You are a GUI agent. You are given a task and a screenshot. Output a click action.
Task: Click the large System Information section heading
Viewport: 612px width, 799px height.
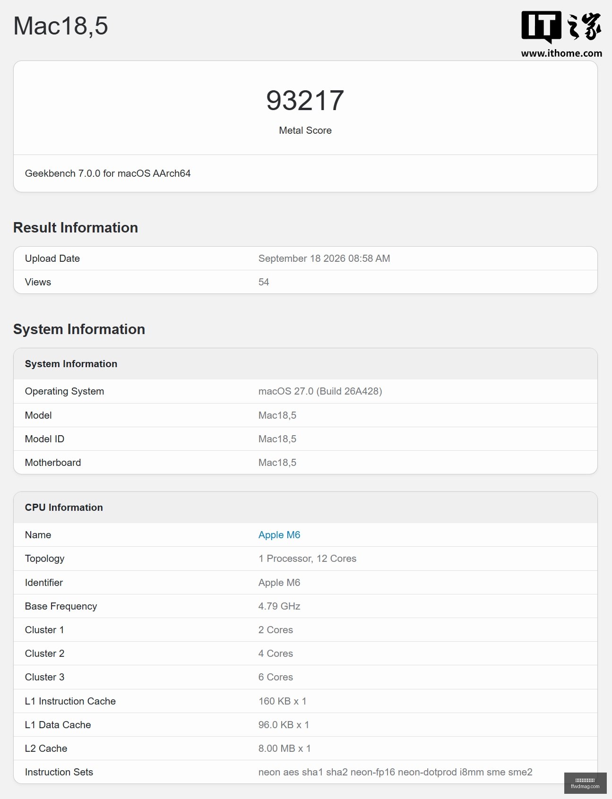(79, 329)
